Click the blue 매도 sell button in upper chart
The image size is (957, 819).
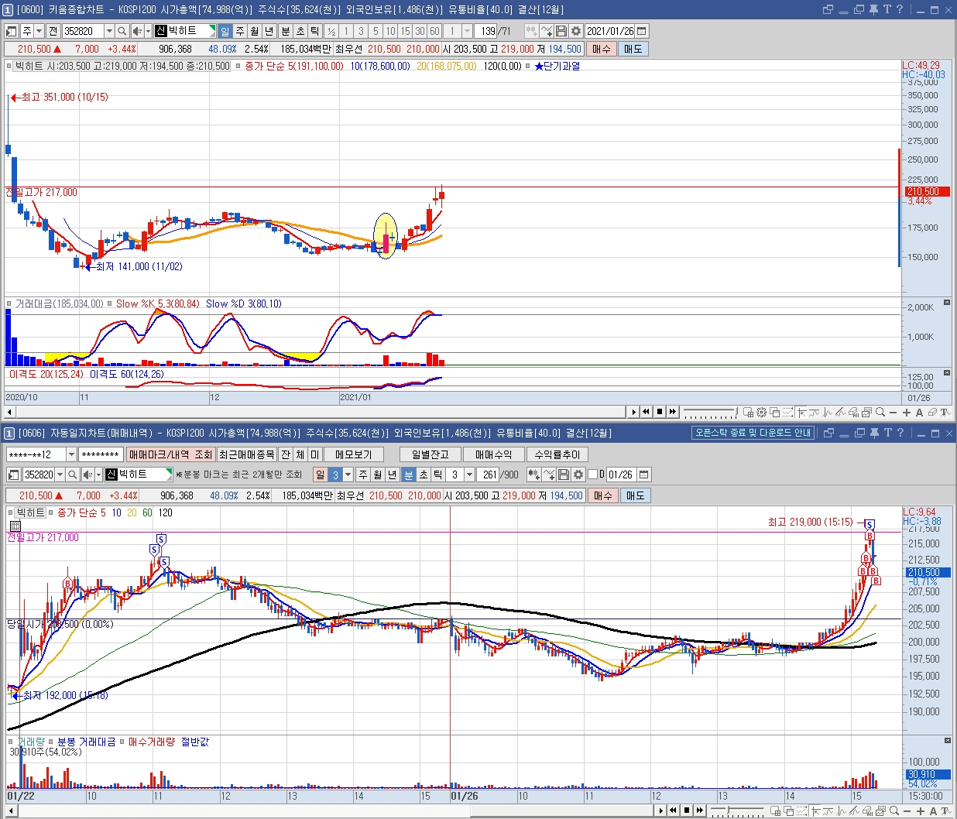click(x=633, y=49)
